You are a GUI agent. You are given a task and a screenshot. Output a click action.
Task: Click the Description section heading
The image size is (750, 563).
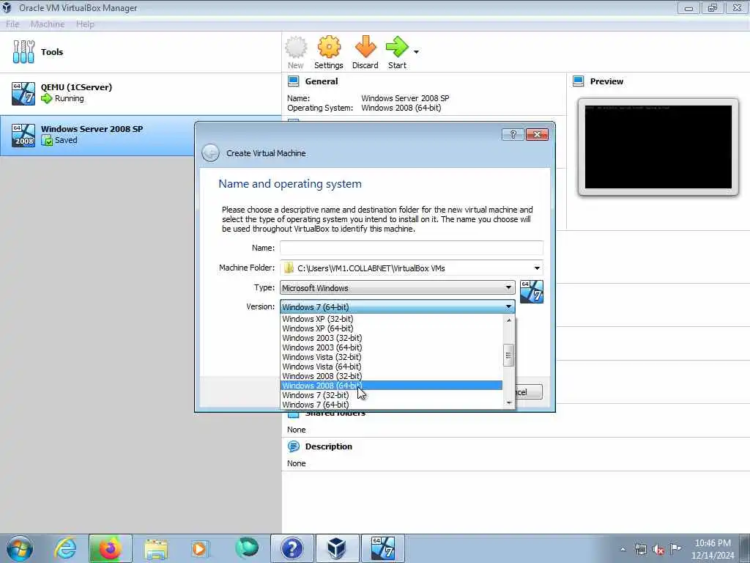[x=329, y=446]
